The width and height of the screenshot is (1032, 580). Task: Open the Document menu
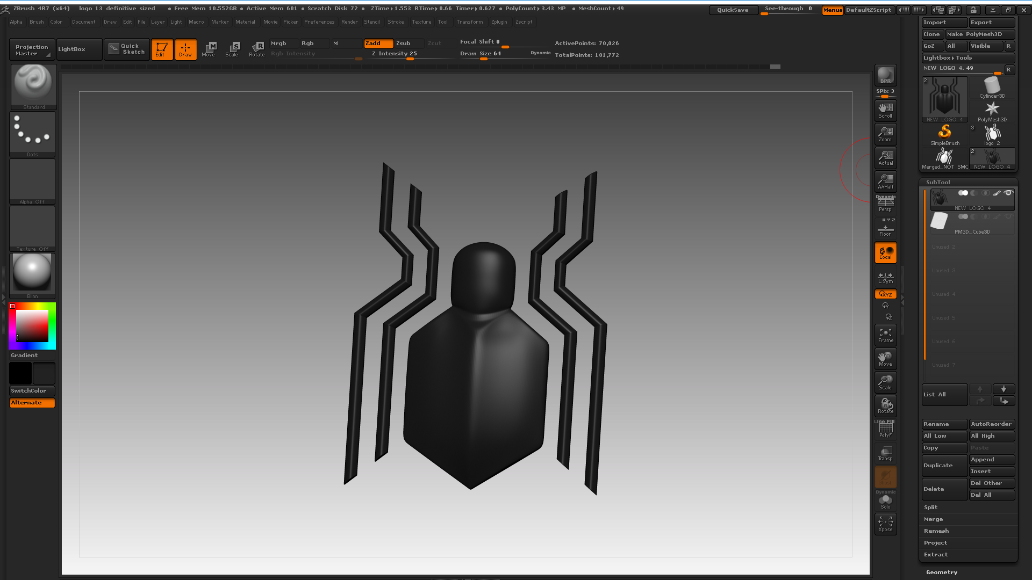pyautogui.click(x=83, y=22)
